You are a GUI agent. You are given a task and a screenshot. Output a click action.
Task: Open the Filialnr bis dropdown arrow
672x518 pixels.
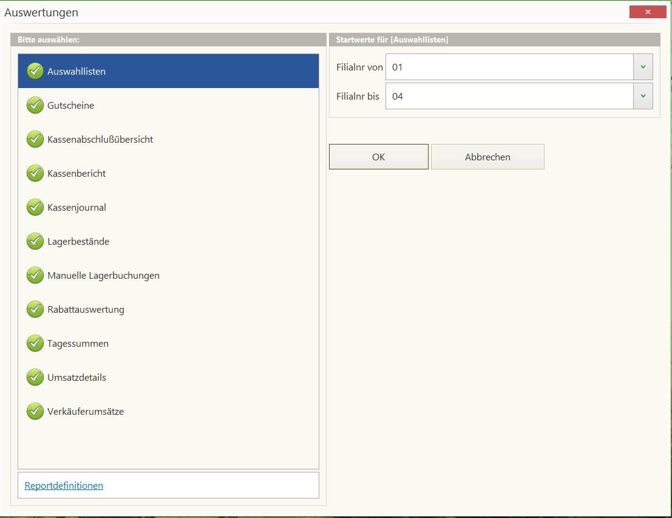(x=643, y=96)
